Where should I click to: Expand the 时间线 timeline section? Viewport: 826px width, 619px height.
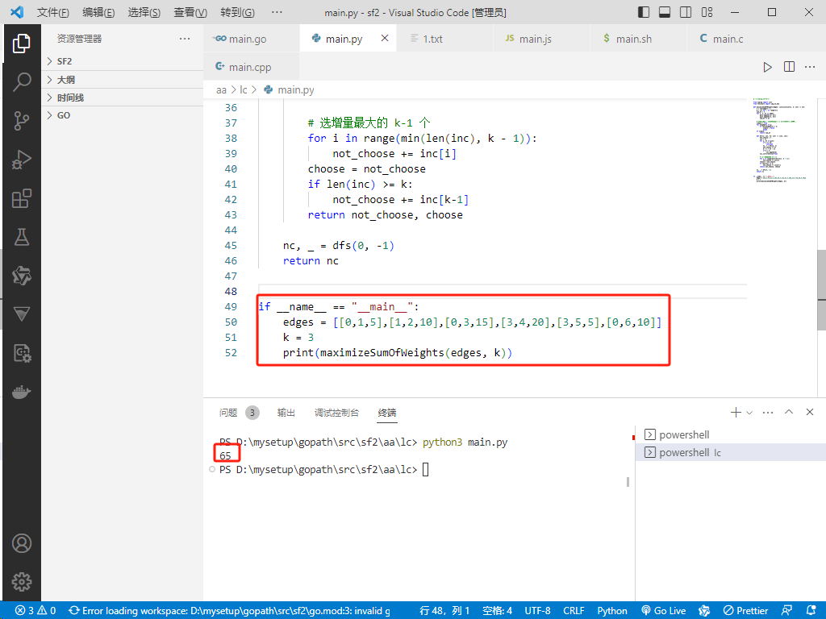coord(123,98)
